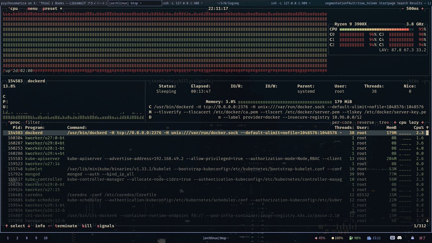Screen dimensions: 432x243
Task: Click the down arrow next to select
Action: [29, 226]
